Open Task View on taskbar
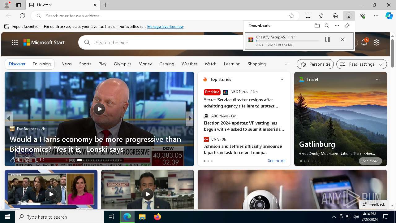Image resolution: width=396 pixels, height=223 pixels. click(111, 217)
